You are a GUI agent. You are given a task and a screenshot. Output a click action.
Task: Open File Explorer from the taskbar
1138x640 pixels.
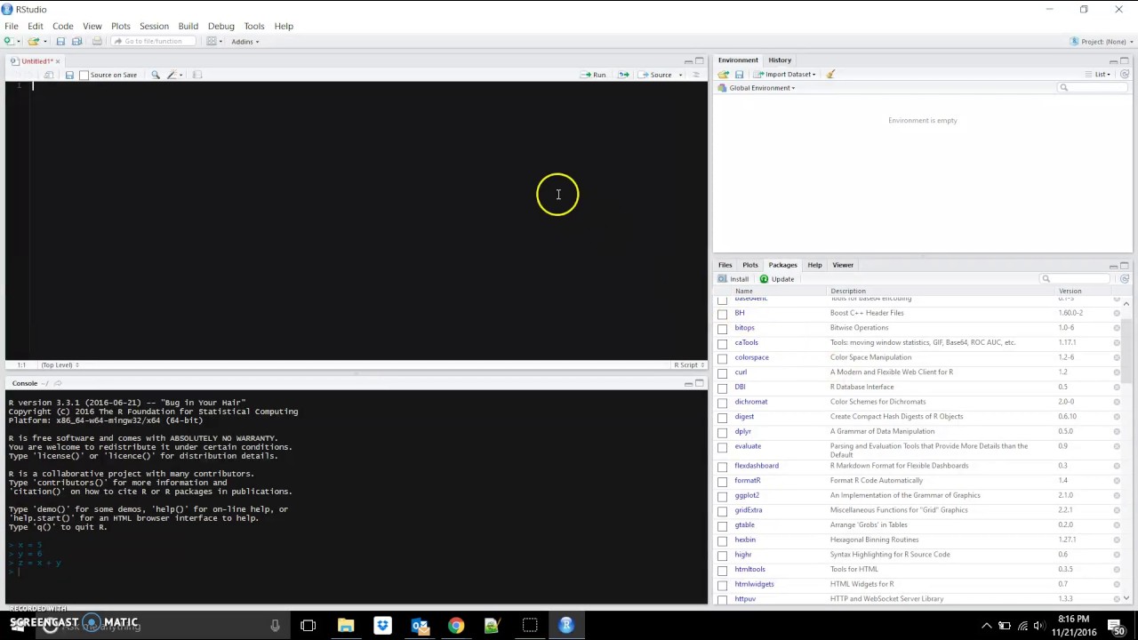[x=346, y=626]
